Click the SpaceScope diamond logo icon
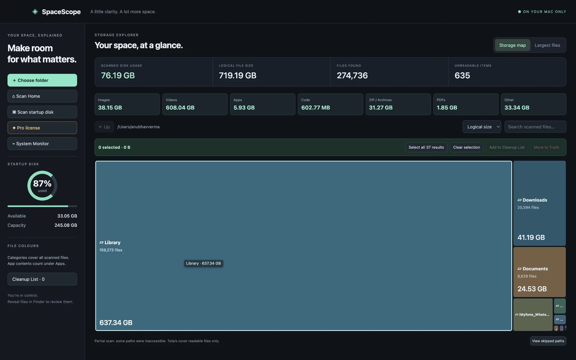 tap(35, 12)
